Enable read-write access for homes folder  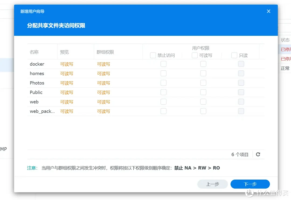[203, 73]
